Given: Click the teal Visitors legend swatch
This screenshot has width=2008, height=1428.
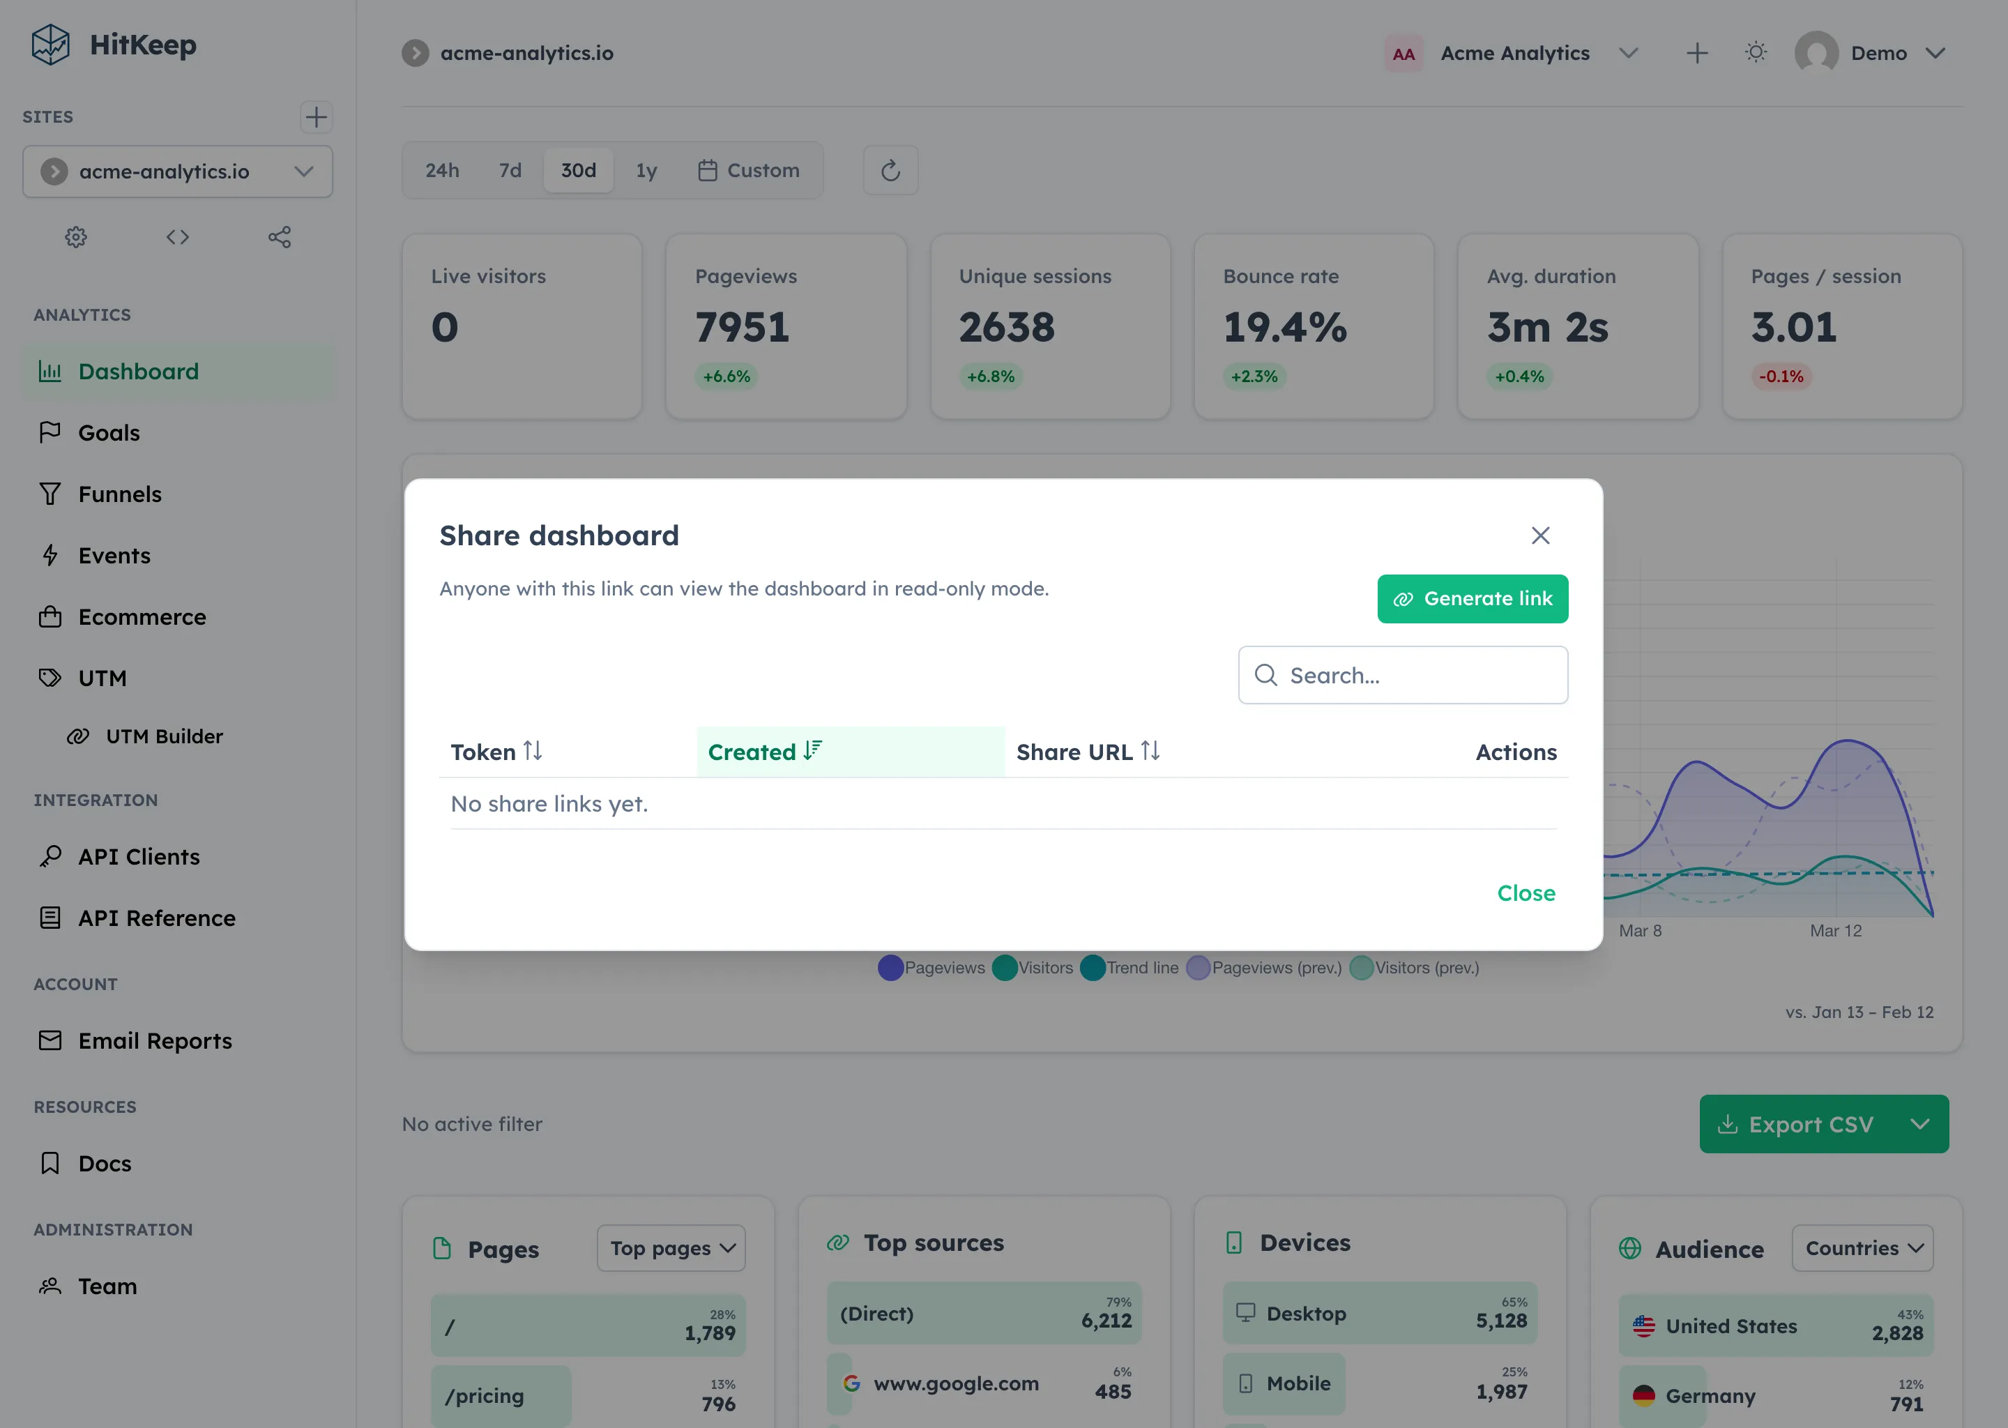Looking at the screenshot, I should 1006,967.
